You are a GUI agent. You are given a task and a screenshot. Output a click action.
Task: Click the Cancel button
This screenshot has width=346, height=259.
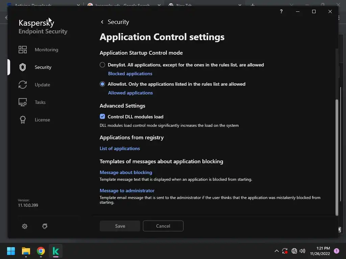click(163, 226)
